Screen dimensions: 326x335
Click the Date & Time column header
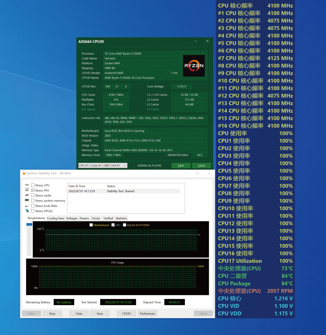87,186
